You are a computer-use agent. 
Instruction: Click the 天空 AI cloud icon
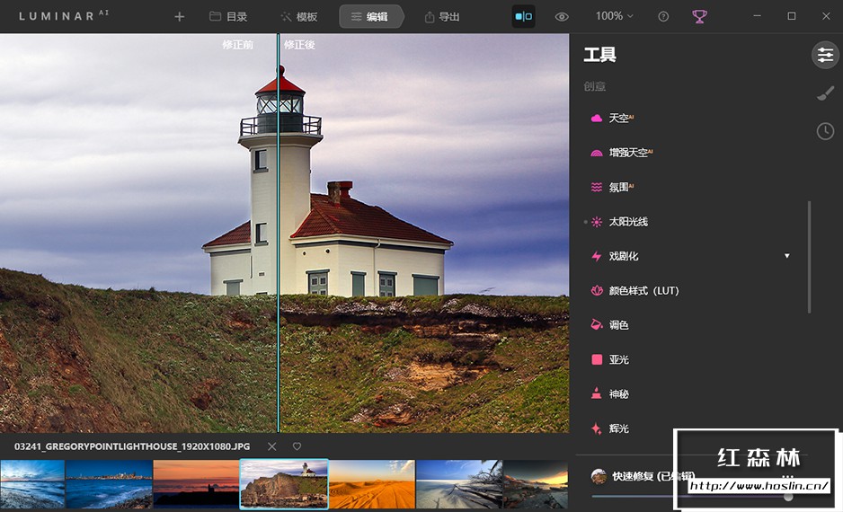pos(596,119)
